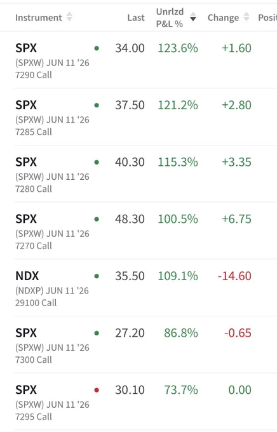Image resolution: width=277 pixels, height=432 pixels.
Task: Click the -14.60 change value
Action: (x=234, y=276)
